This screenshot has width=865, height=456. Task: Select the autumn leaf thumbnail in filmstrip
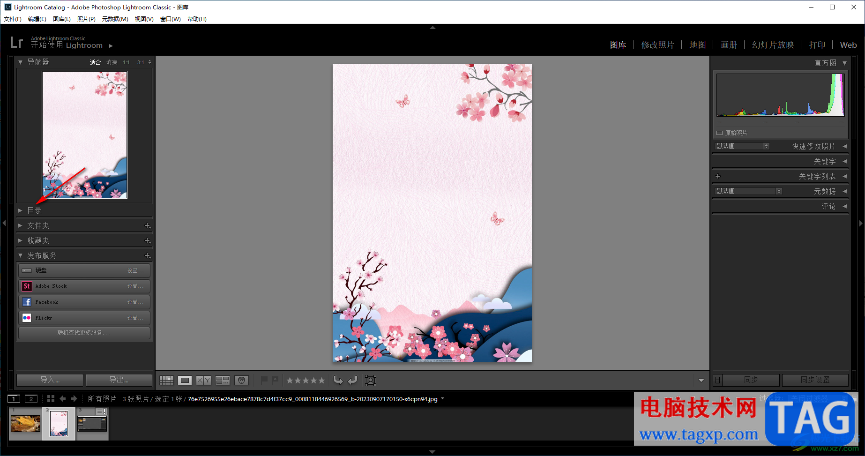tap(26, 424)
